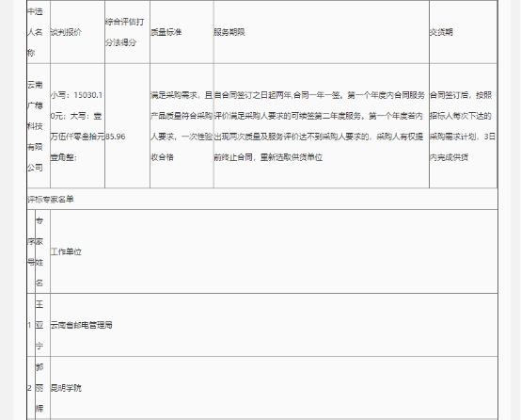Select expert name 郭丽辉
Screen dimensions: 521x420
39,388
